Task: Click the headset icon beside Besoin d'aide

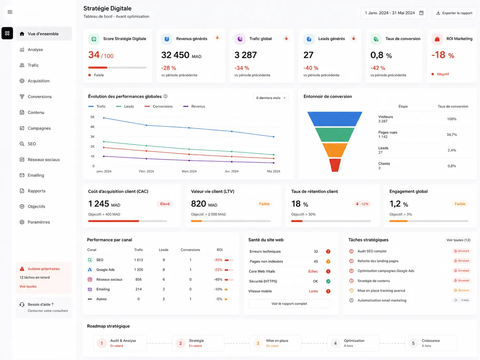Action: (x=22, y=305)
